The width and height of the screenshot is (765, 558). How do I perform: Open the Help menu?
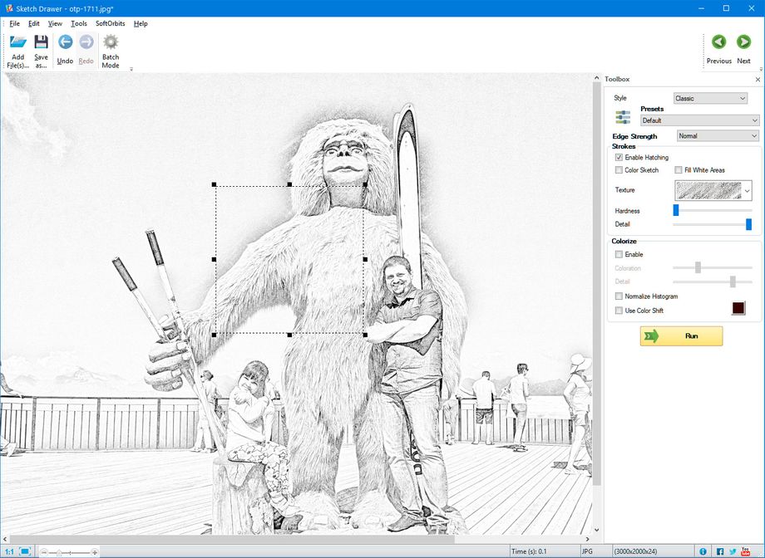pyautogui.click(x=141, y=23)
